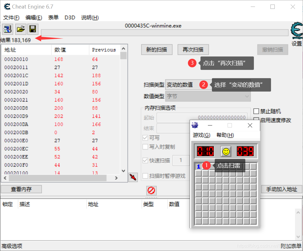Click the 新的扫描 button

[x=157, y=50]
